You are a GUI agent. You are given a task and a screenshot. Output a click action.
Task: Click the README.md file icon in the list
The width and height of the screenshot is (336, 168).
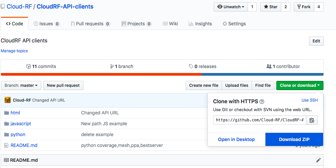6,145
